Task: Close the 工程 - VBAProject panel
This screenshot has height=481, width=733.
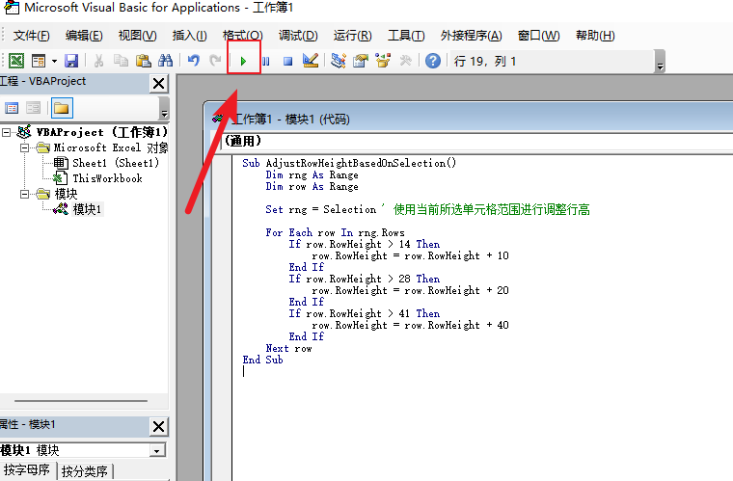Action: (x=159, y=84)
